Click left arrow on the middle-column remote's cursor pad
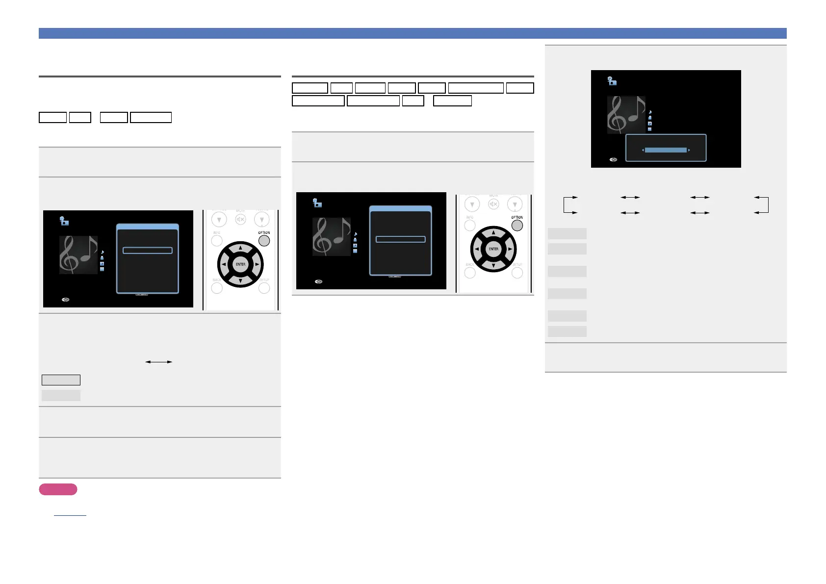Viewport: 826px width, 584px height. coord(477,249)
